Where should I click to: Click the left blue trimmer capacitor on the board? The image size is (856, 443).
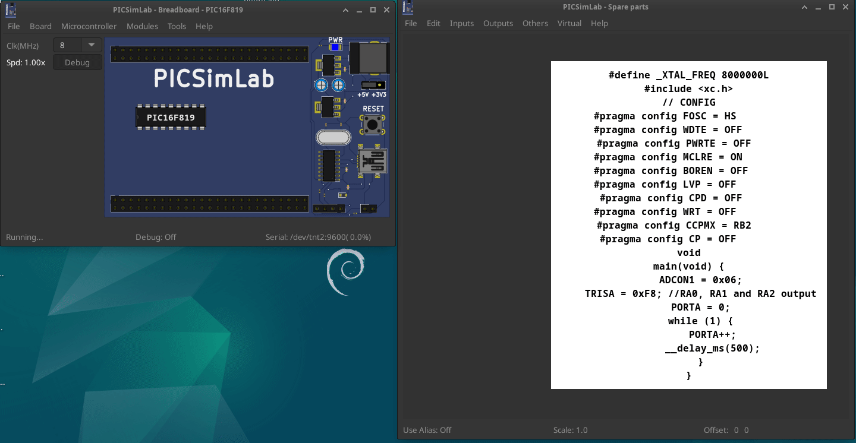[x=322, y=84]
